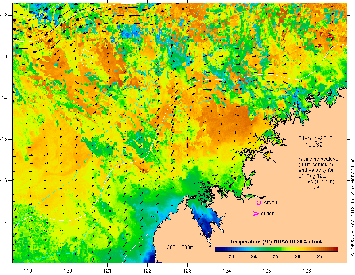Click the latitude label -12

point(4,15)
